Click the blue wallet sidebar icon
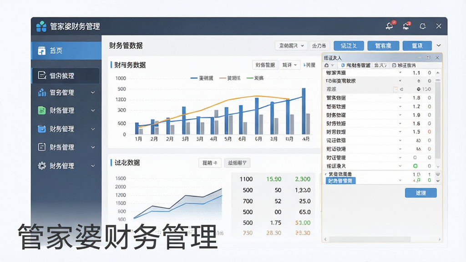466x262 pixels. tap(42, 129)
